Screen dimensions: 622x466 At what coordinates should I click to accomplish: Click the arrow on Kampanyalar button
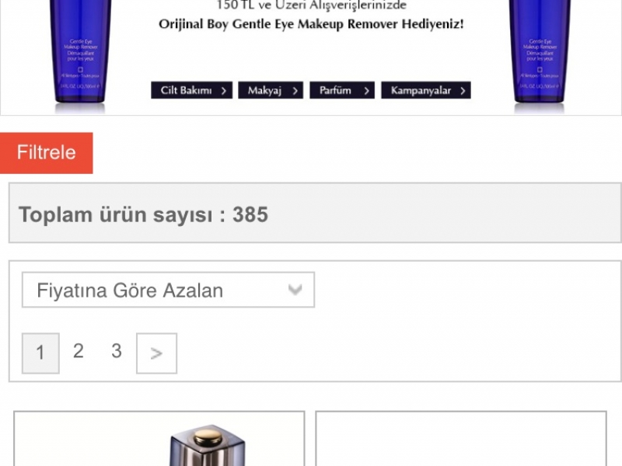click(463, 91)
